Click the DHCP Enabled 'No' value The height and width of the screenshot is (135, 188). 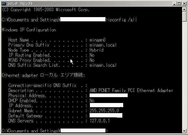click(92, 100)
